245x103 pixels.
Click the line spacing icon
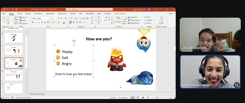87,18
